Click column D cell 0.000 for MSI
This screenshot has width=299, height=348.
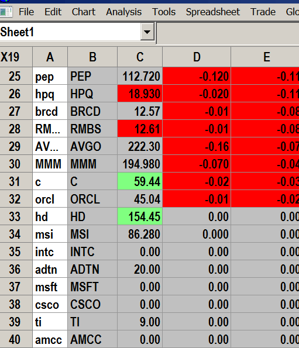click(x=197, y=234)
